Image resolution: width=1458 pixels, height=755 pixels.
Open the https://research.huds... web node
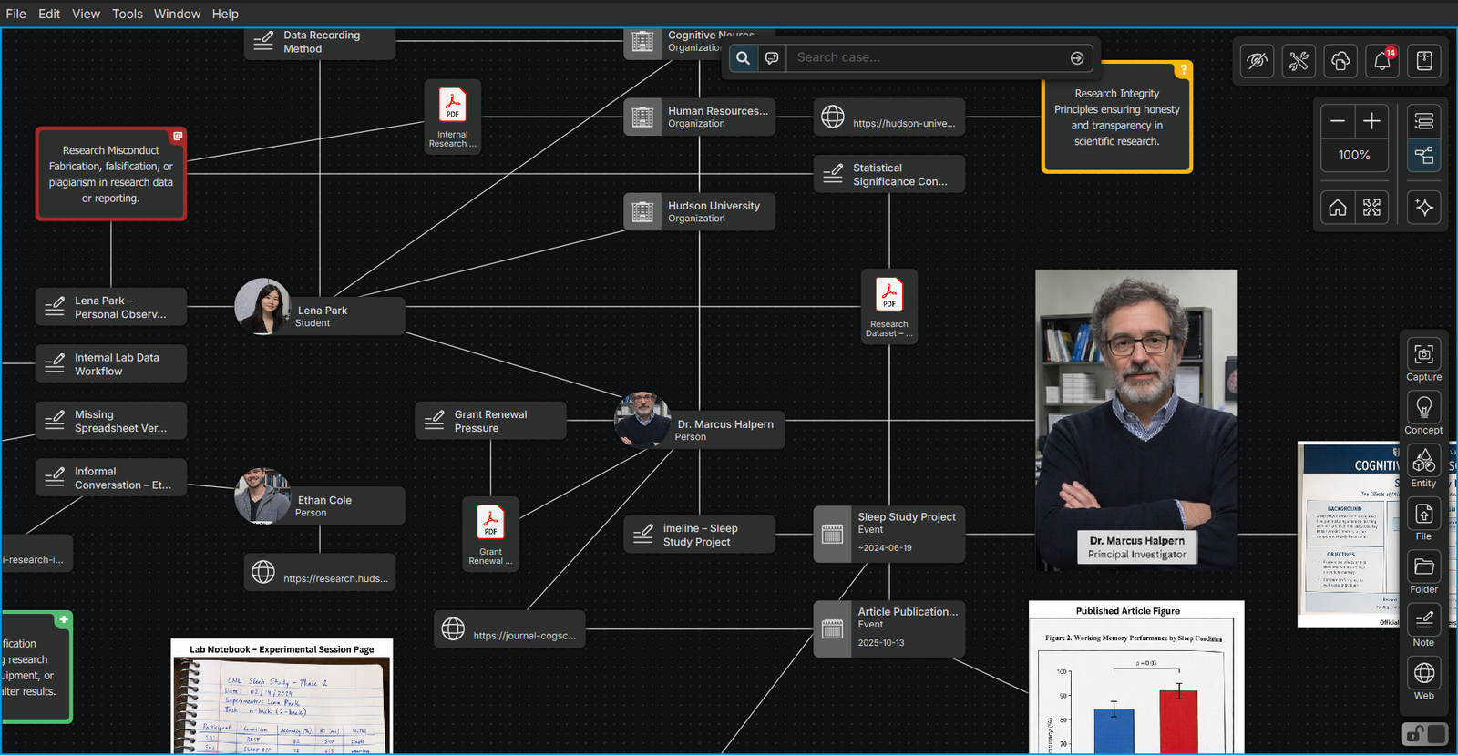[320, 572]
